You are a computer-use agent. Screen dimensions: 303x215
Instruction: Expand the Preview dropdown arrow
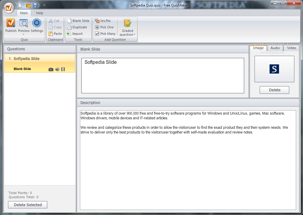click(x=24, y=35)
